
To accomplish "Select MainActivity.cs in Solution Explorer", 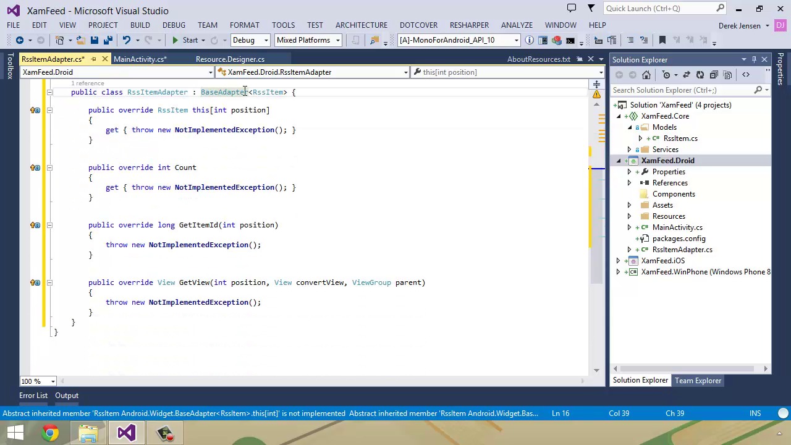I will coord(677,227).
